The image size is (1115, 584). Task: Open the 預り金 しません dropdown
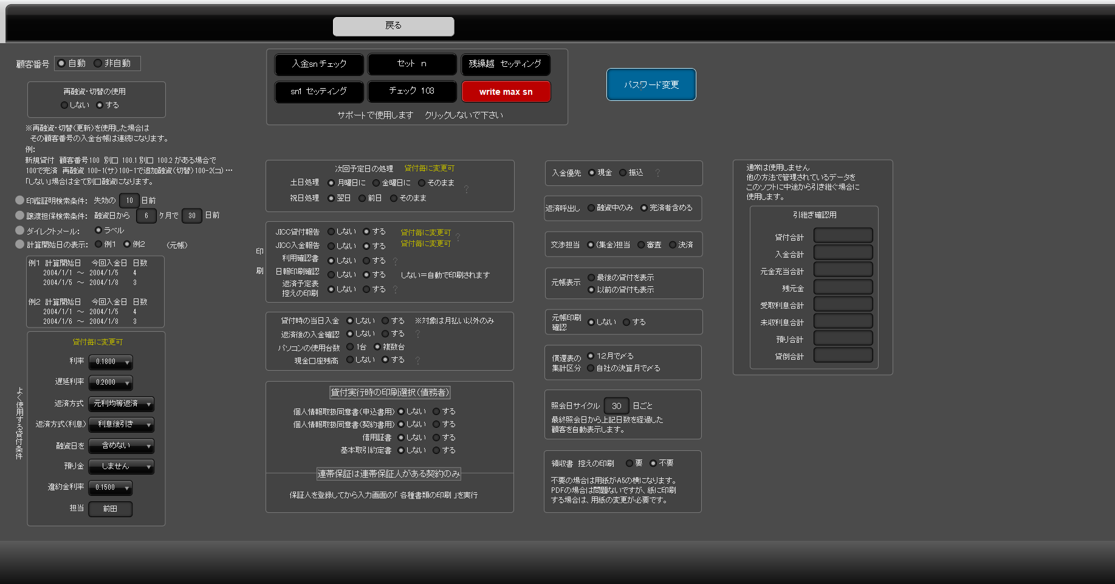click(x=121, y=466)
